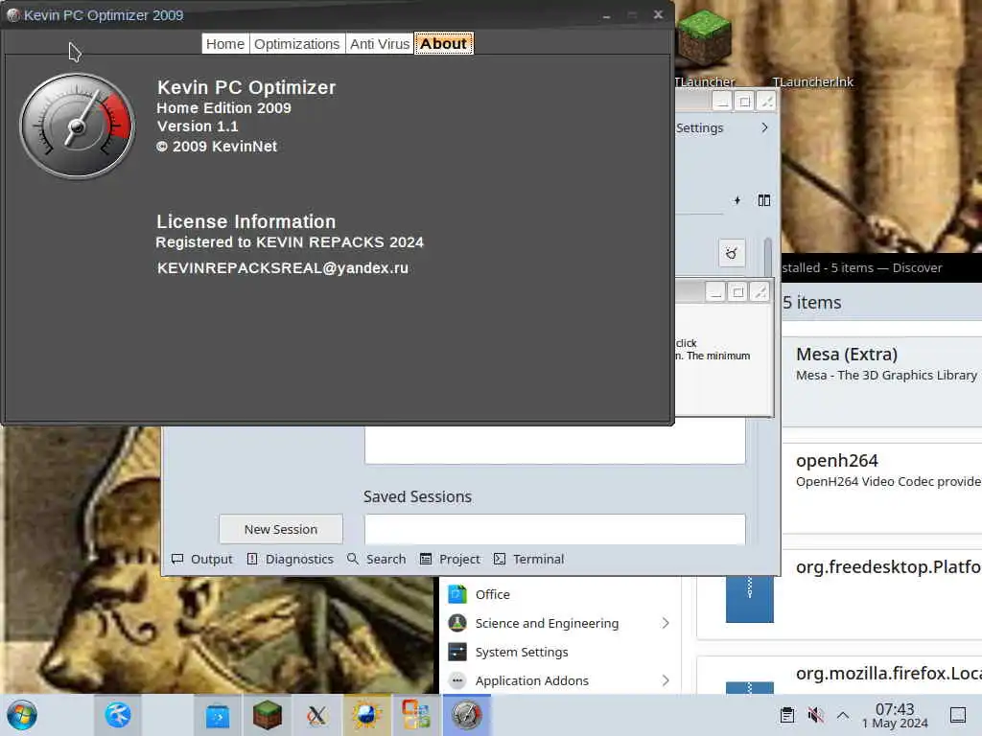Click the Application Addons ellipsis icon
The image size is (982, 736).
click(x=457, y=680)
